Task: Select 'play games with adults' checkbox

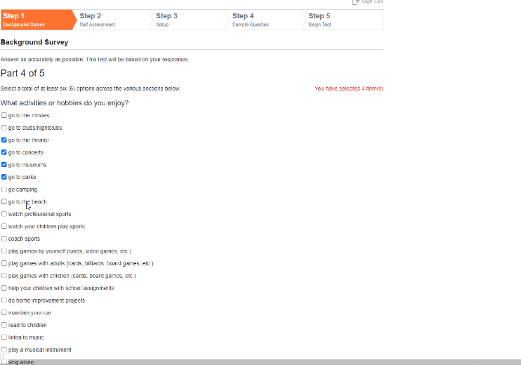Action: (x=4, y=263)
